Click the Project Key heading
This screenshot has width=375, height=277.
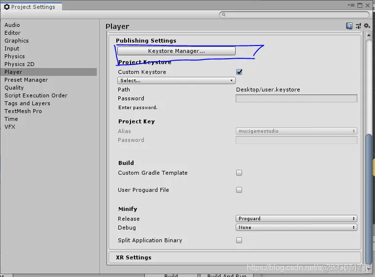click(x=136, y=121)
